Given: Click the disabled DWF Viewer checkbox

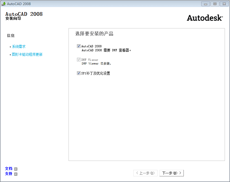Looking at the screenshot, I should (79, 59).
